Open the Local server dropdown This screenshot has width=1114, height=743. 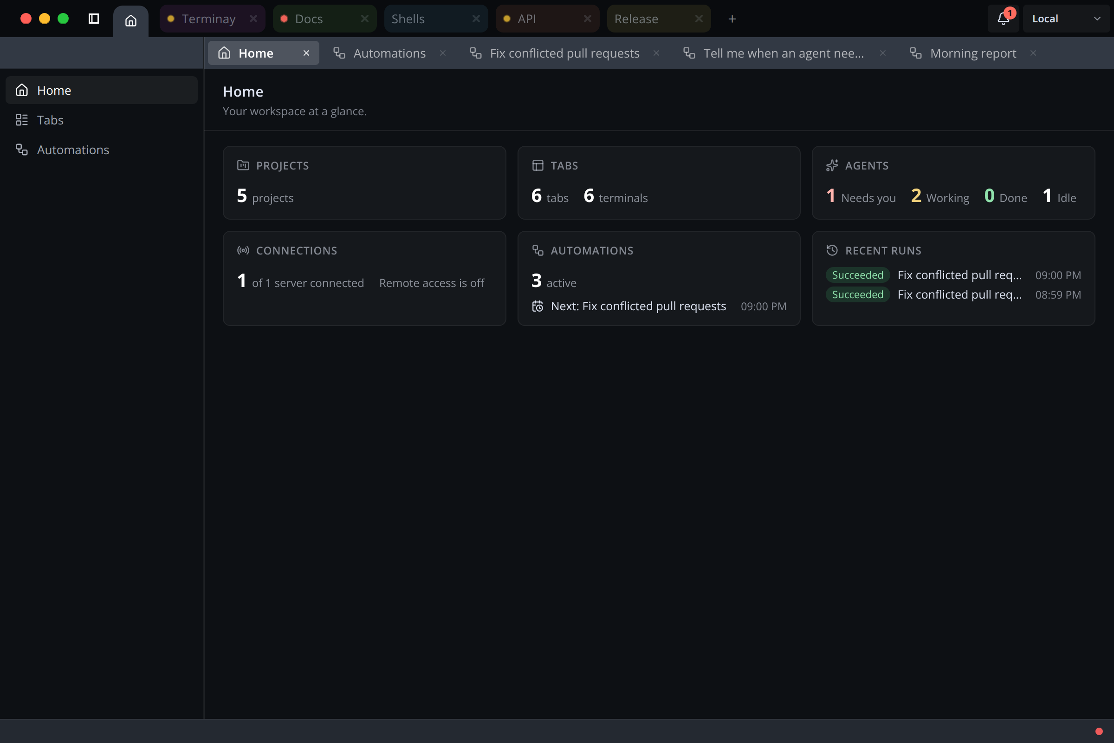tap(1066, 19)
